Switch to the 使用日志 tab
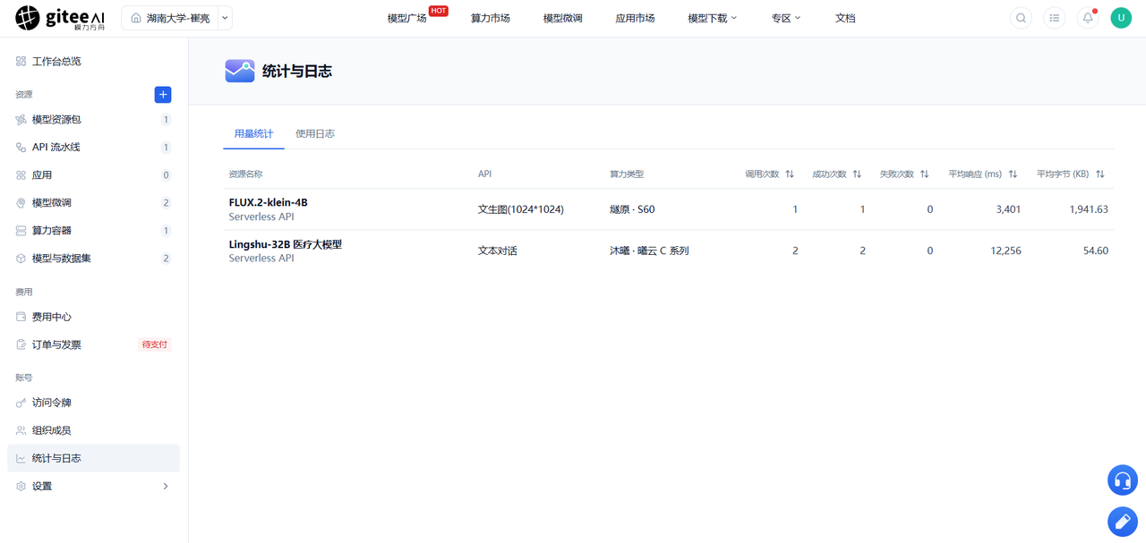1146x543 pixels. pos(315,134)
